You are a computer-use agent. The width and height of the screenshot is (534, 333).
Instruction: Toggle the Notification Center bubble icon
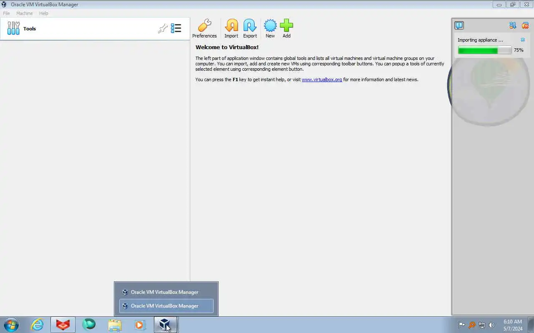click(459, 25)
